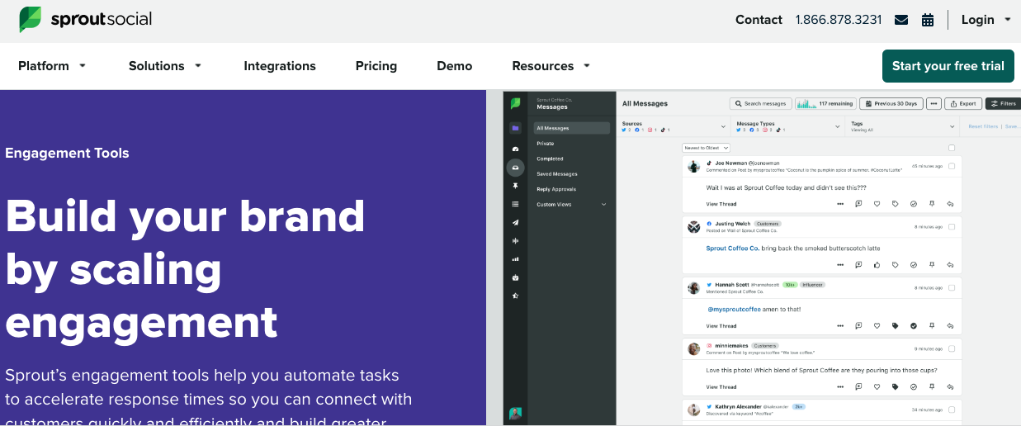1021x431 pixels.
Task: Click the bar chart reports icon in sidebar
Action: [x=515, y=258]
